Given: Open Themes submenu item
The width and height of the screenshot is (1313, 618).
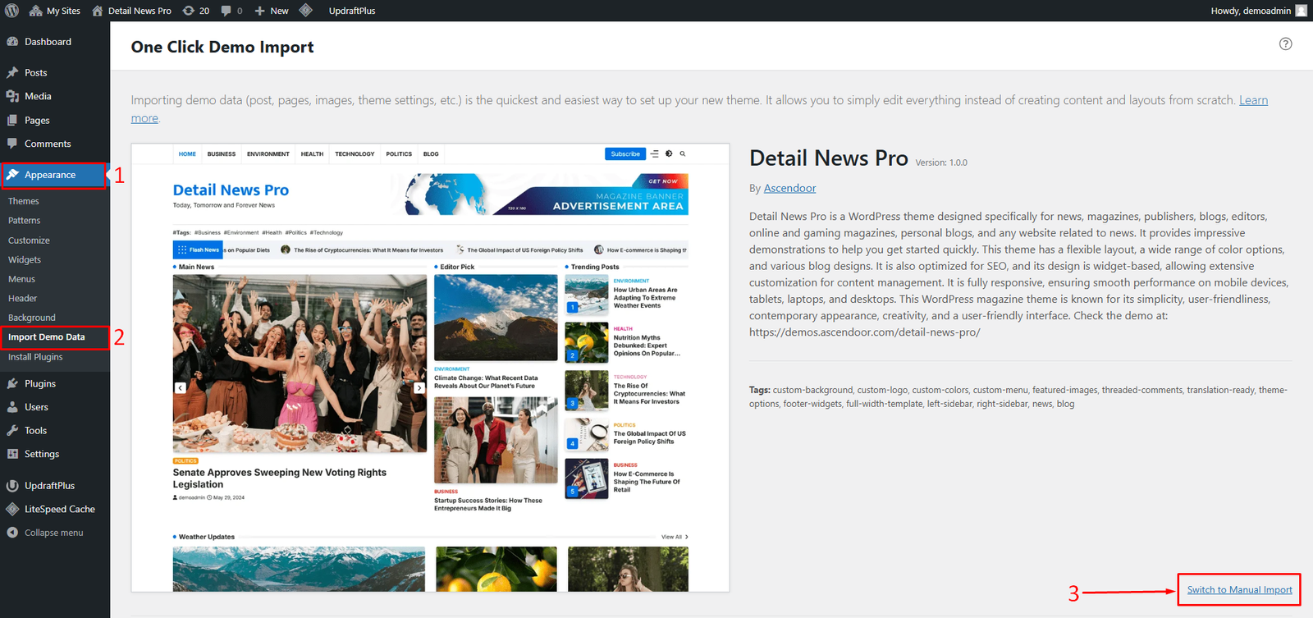Looking at the screenshot, I should (x=24, y=201).
